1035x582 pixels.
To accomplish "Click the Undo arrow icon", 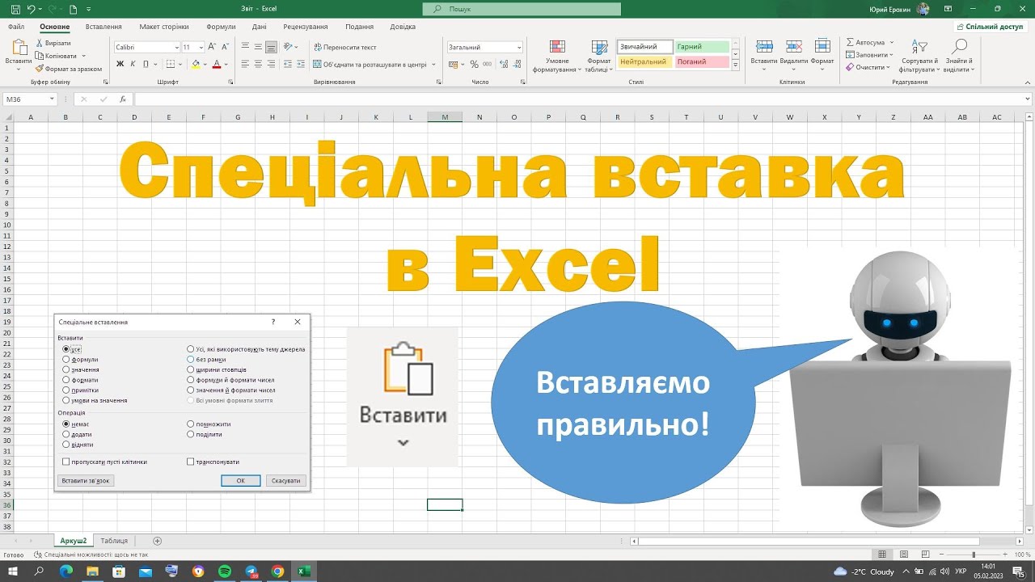I will click(32, 9).
